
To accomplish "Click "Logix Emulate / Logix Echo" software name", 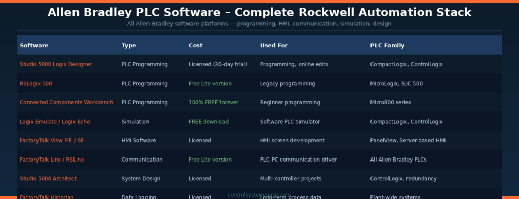I will pos(55,122).
